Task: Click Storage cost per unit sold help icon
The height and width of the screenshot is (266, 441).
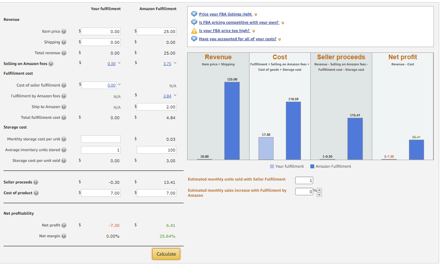Action: pyautogui.click(x=64, y=161)
